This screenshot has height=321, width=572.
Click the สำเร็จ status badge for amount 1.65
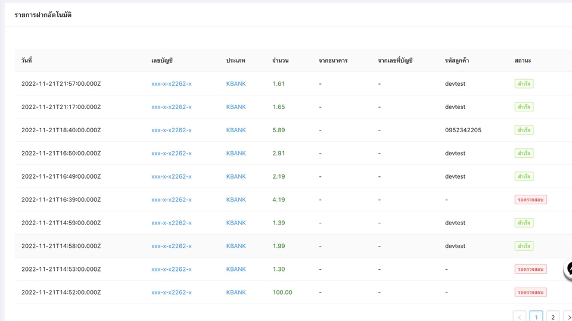(x=524, y=107)
